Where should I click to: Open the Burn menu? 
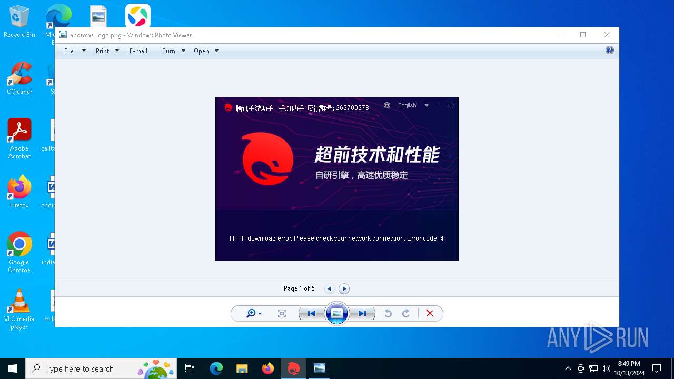click(x=168, y=51)
